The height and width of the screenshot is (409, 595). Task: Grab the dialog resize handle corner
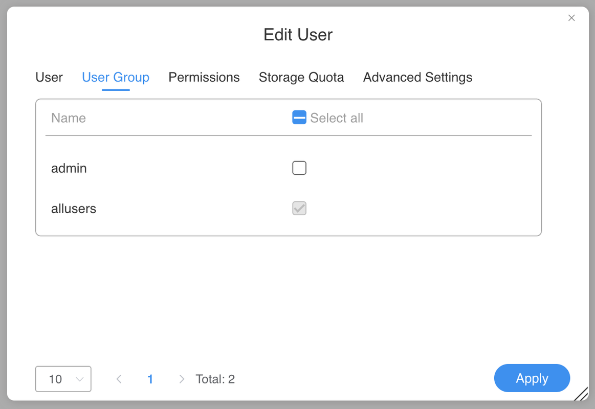[581, 394]
